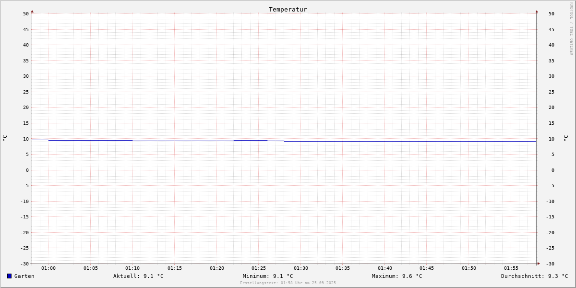Click the 25 label on right y-axis

click(x=552, y=92)
